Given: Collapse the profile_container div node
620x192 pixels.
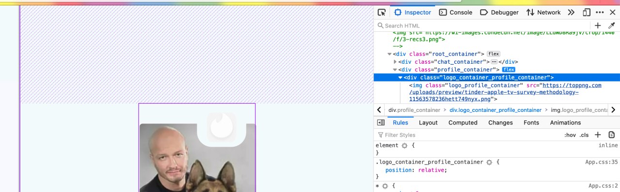Looking at the screenshot, I should click(395, 69).
